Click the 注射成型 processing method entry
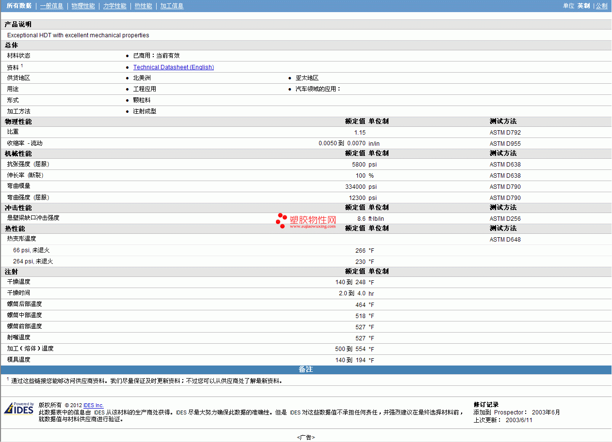 click(x=145, y=111)
